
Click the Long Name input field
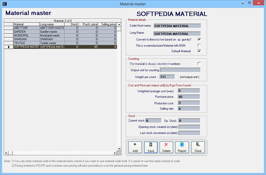(177, 34)
